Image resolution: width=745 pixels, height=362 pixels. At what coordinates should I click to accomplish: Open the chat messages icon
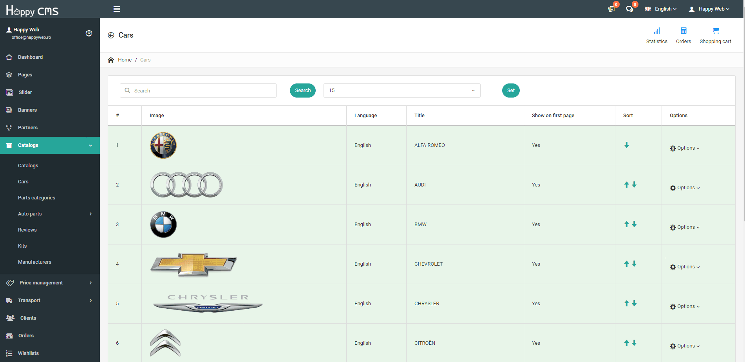coord(629,9)
